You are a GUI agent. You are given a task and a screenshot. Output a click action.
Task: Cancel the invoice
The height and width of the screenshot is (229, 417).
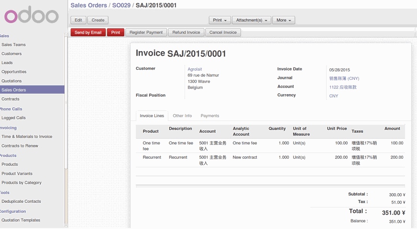pos(223,33)
